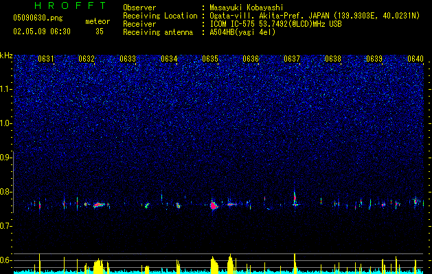
Task: Click the receiver ICOM IC-575 text
Action: pos(275,24)
